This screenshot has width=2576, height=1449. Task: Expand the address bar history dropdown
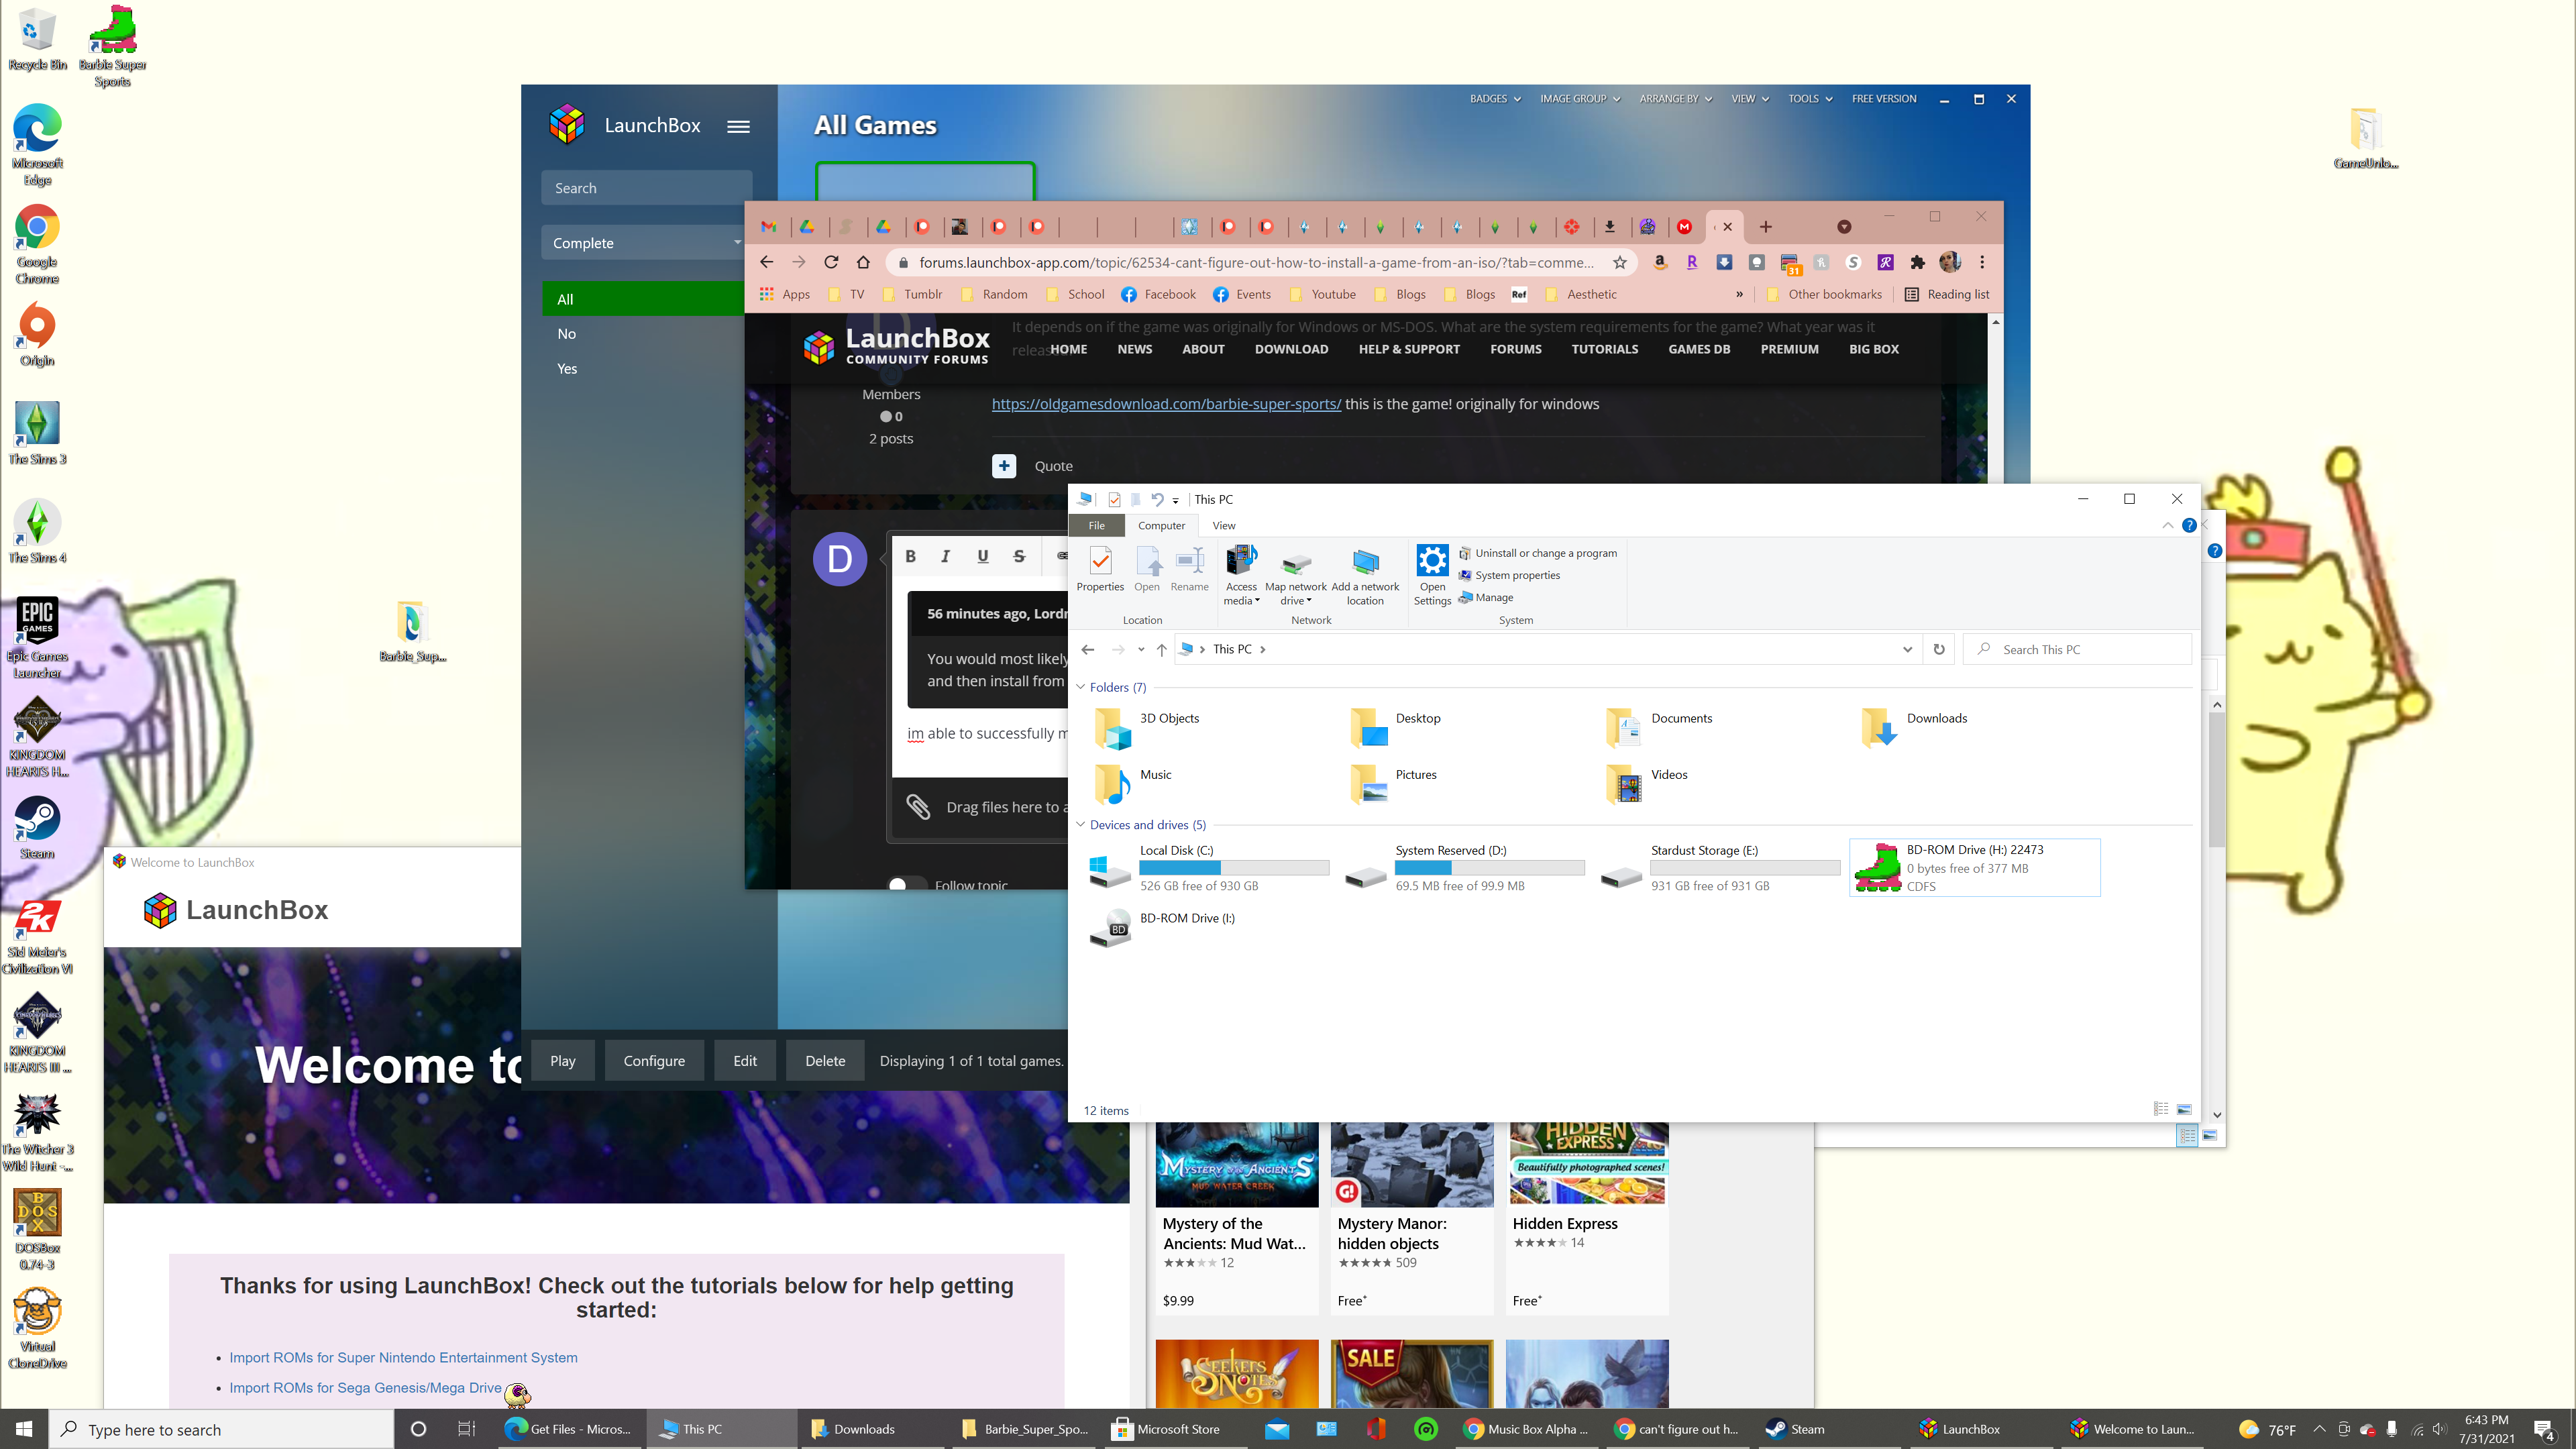1907,649
